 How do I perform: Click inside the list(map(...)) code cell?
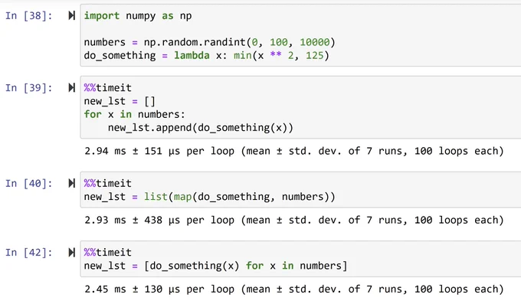[x=300, y=190]
